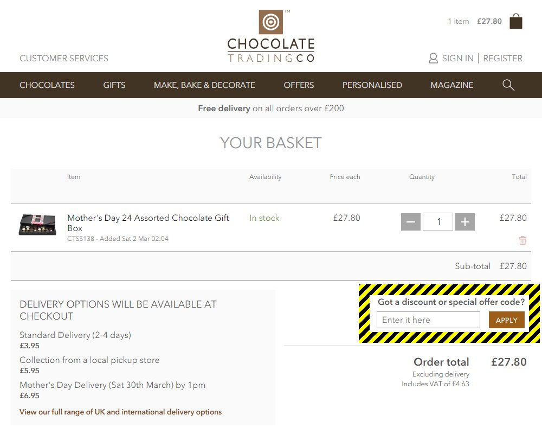
Task: View full range of international delivery options
Action: tap(120, 412)
